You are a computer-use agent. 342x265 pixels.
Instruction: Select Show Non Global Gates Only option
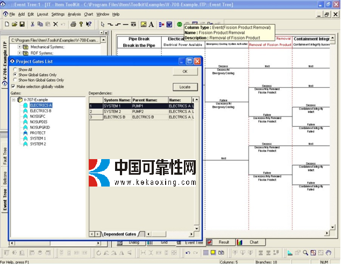(x=15, y=80)
